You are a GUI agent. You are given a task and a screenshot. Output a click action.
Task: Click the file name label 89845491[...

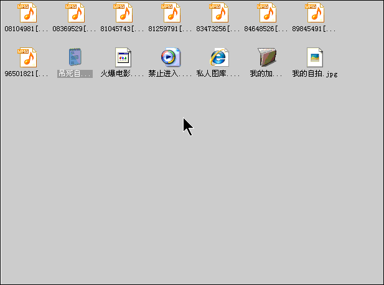click(x=314, y=29)
